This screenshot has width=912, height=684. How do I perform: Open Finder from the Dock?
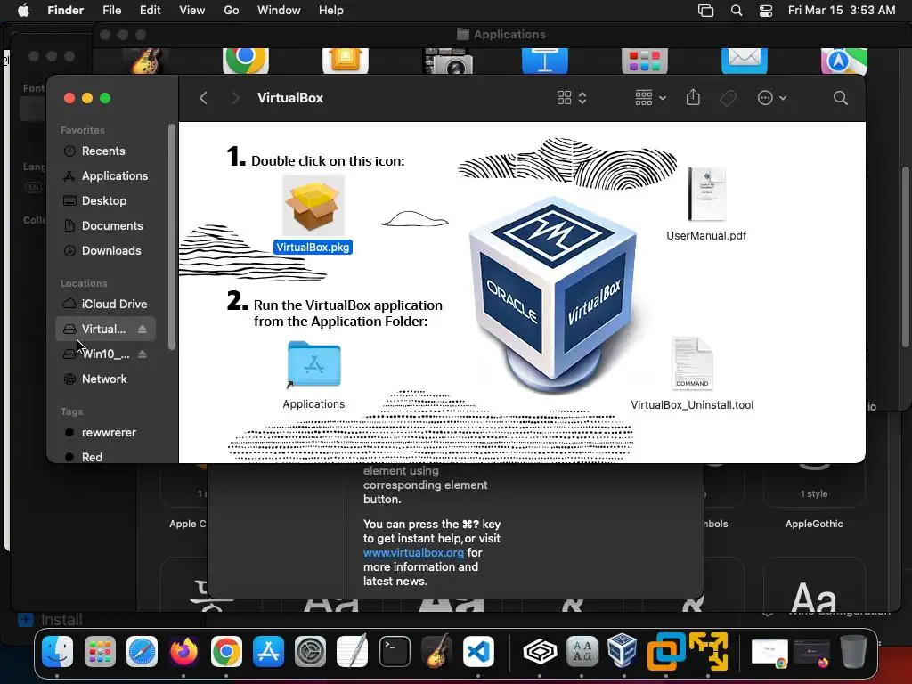(x=58, y=651)
